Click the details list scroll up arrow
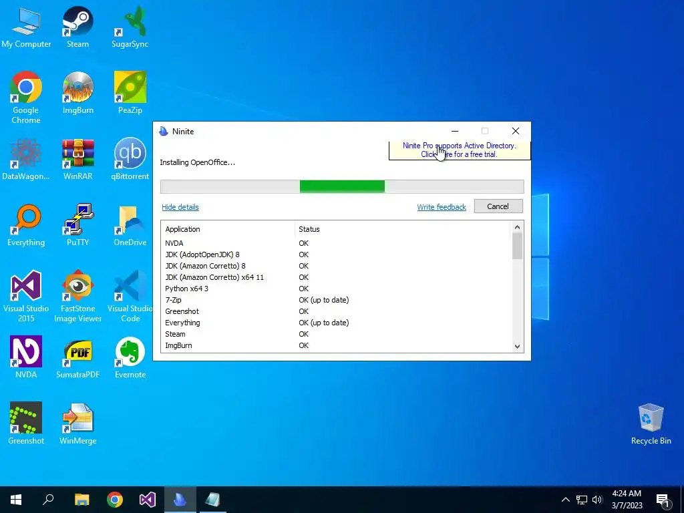This screenshot has height=513, width=684. (x=518, y=227)
